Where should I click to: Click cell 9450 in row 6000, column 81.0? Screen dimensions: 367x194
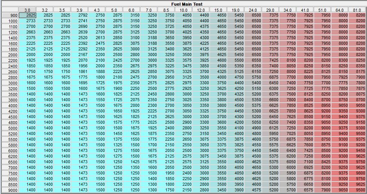tap(357, 150)
